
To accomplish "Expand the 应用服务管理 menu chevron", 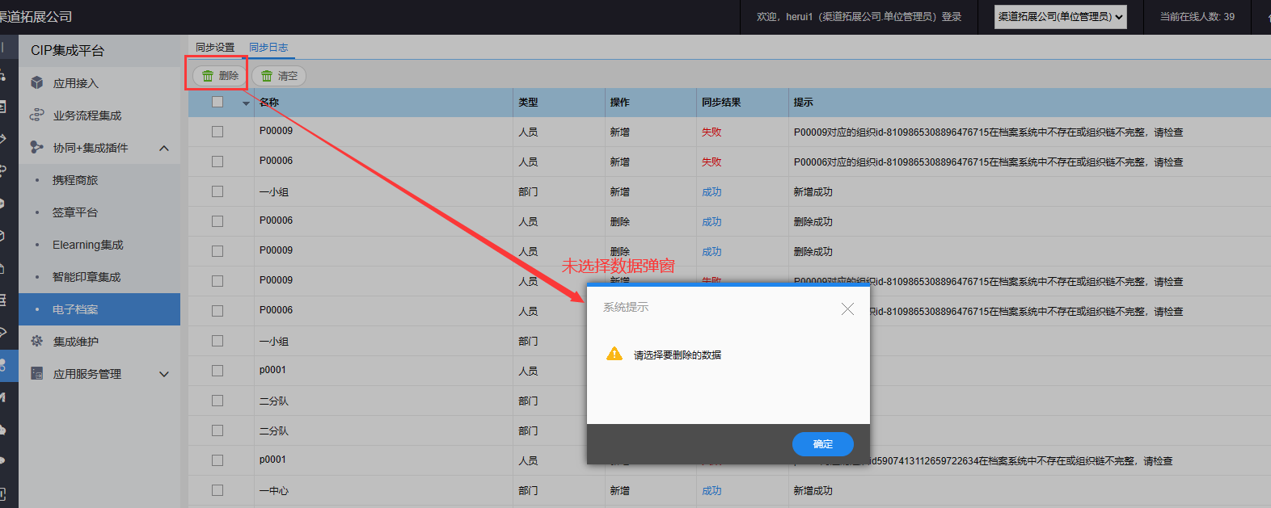I will tap(164, 374).
